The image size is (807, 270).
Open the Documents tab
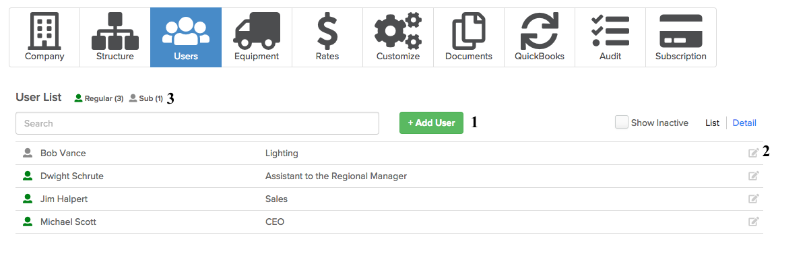click(468, 38)
